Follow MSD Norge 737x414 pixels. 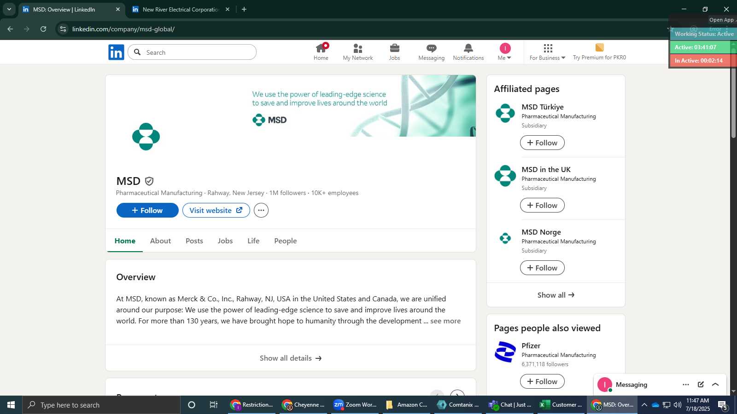(542, 268)
